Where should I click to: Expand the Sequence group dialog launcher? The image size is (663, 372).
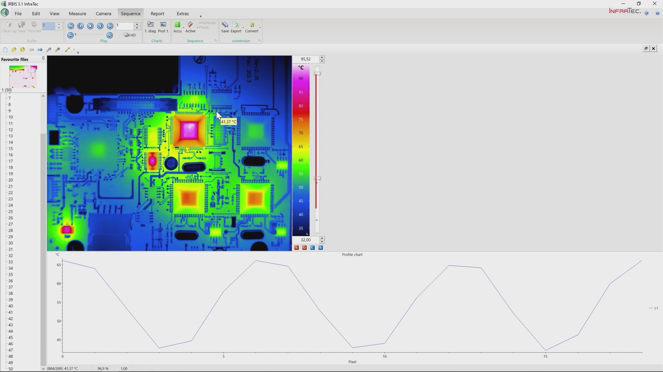(215, 41)
